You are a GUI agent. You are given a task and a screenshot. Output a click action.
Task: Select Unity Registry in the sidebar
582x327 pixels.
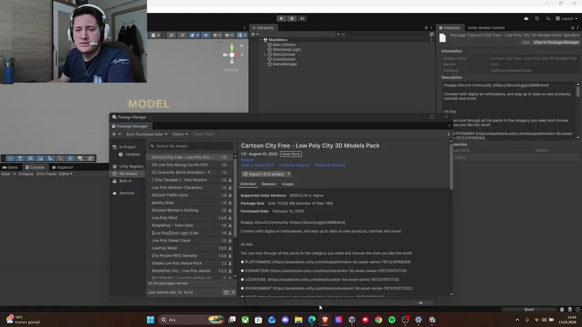click(128, 166)
